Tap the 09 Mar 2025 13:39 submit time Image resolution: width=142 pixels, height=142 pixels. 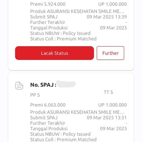click(x=107, y=17)
